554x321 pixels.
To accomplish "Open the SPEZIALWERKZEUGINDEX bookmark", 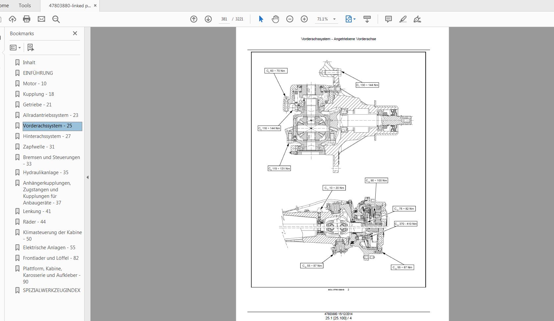I will pyautogui.click(x=52, y=290).
